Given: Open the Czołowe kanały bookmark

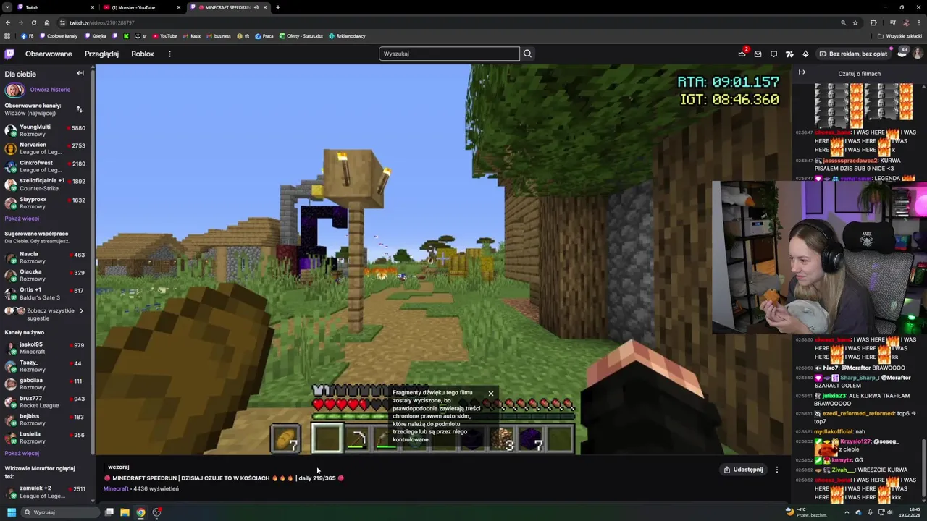Looking at the screenshot, I should pyautogui.click(x=58, y=35).
